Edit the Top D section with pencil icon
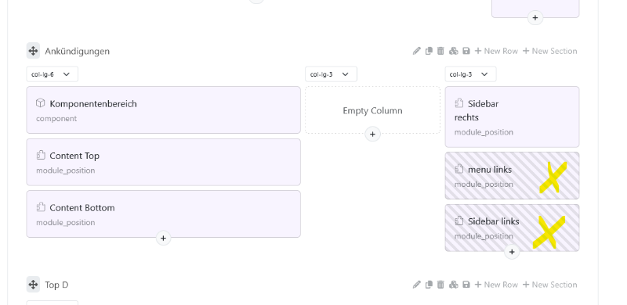Screen dimensions: 627x305 [417, 285]
